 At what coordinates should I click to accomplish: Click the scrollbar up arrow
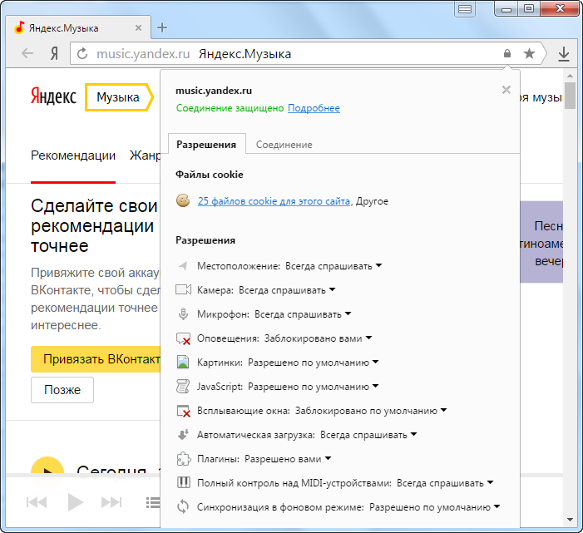pyautogui.click(x=570, y=76)
